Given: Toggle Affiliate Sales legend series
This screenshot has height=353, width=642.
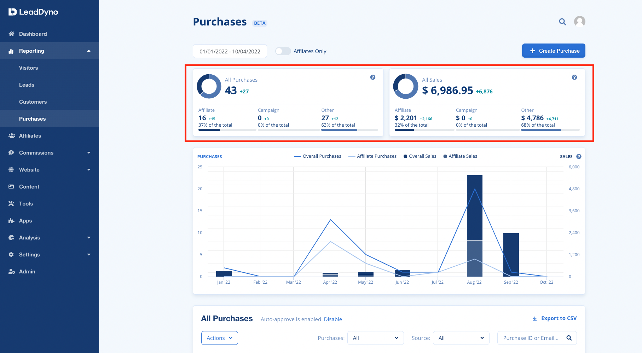Looking at the screenshot, I should pyautogui.click(x=460, y=156).
